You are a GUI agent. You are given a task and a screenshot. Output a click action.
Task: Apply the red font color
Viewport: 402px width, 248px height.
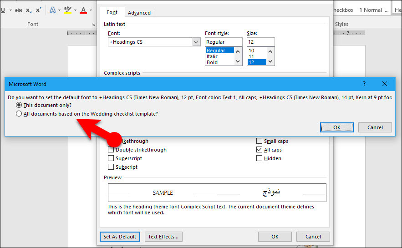pos(83,10)
